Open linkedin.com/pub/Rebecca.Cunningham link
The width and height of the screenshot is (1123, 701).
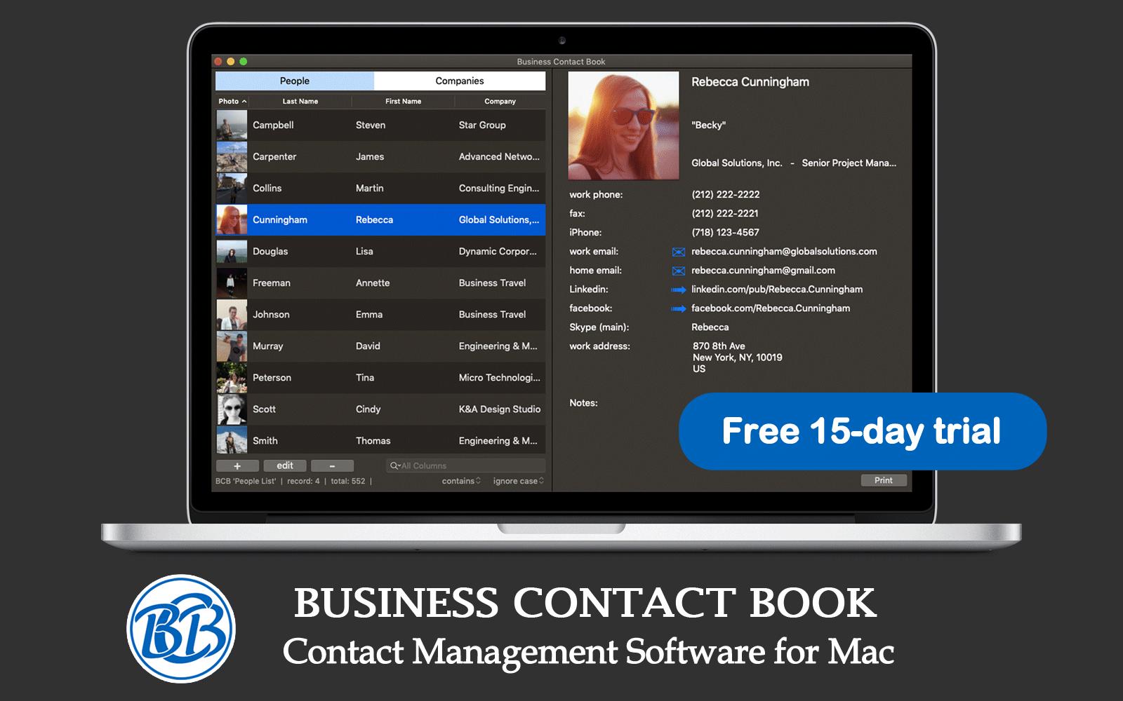777,290
